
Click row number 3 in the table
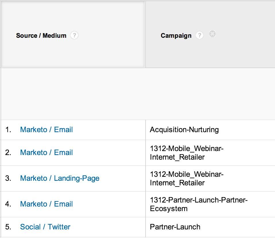pos(8,178)
